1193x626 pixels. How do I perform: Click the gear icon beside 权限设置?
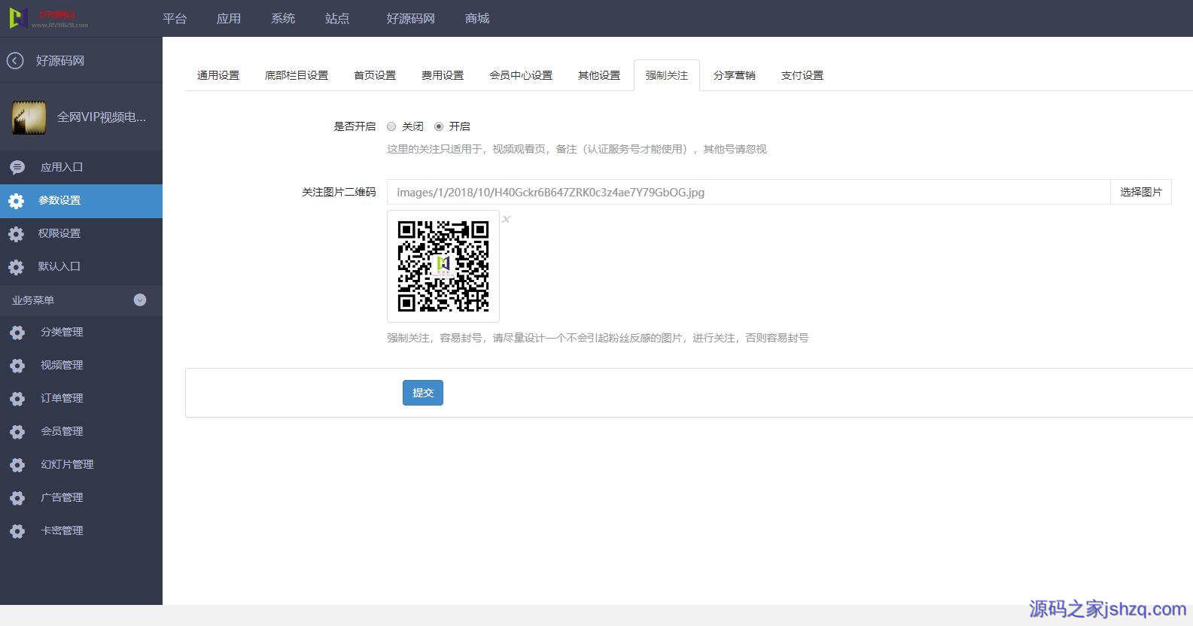[x=16, y=234]
